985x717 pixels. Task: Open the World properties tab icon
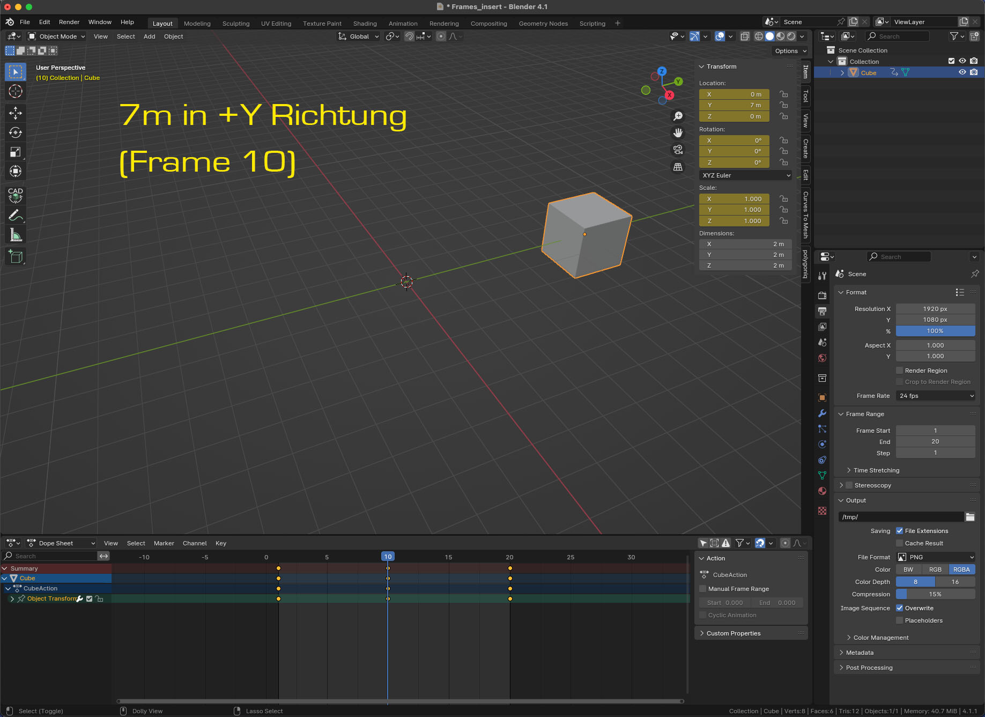pyautogui.click(x=822, y=358)
